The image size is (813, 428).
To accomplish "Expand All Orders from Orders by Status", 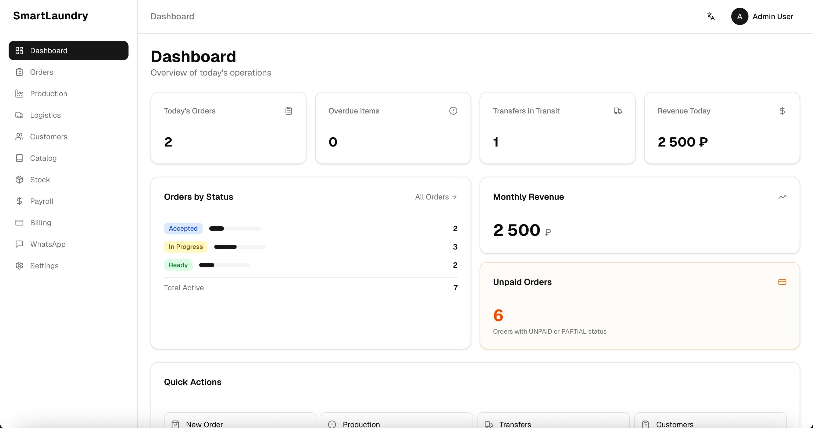I will pyautogui.click(x=436, y=197).
